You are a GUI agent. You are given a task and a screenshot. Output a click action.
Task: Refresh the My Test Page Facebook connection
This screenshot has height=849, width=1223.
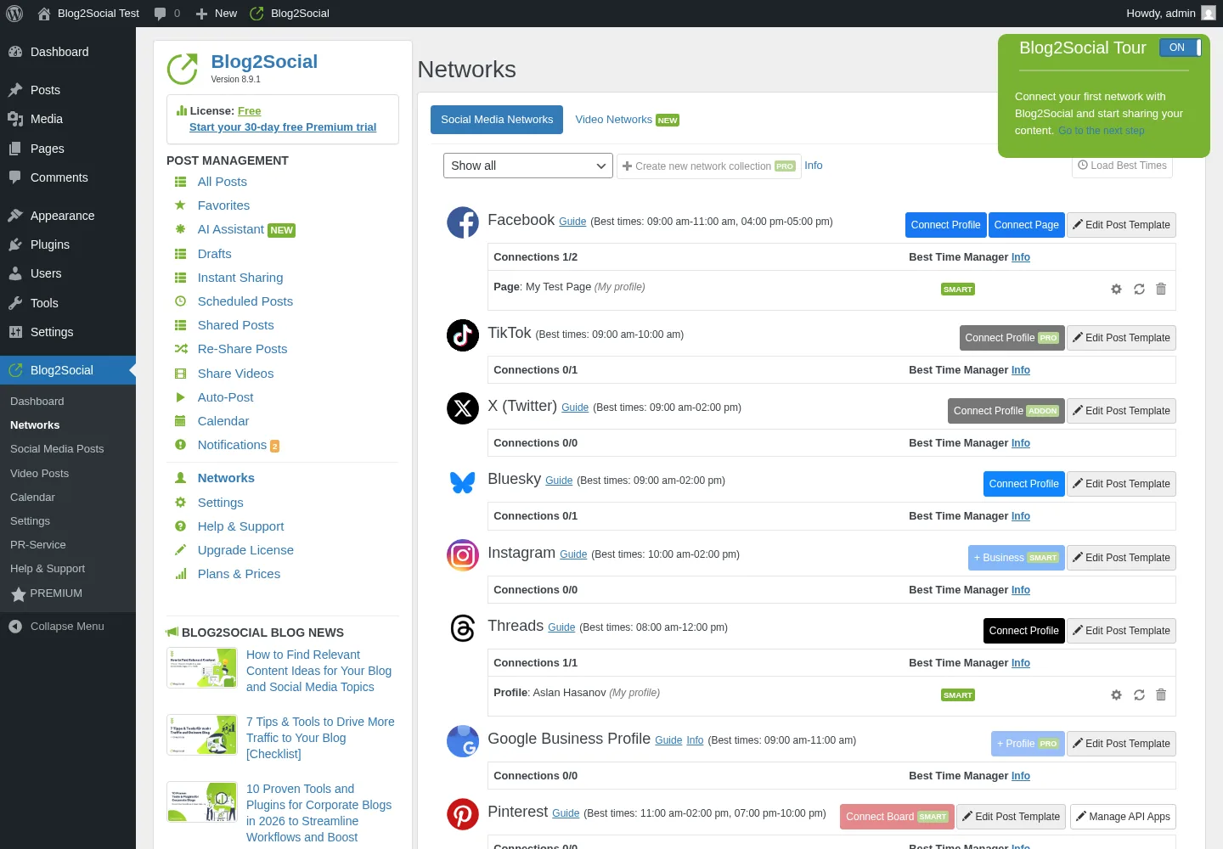coord(1139,290)
